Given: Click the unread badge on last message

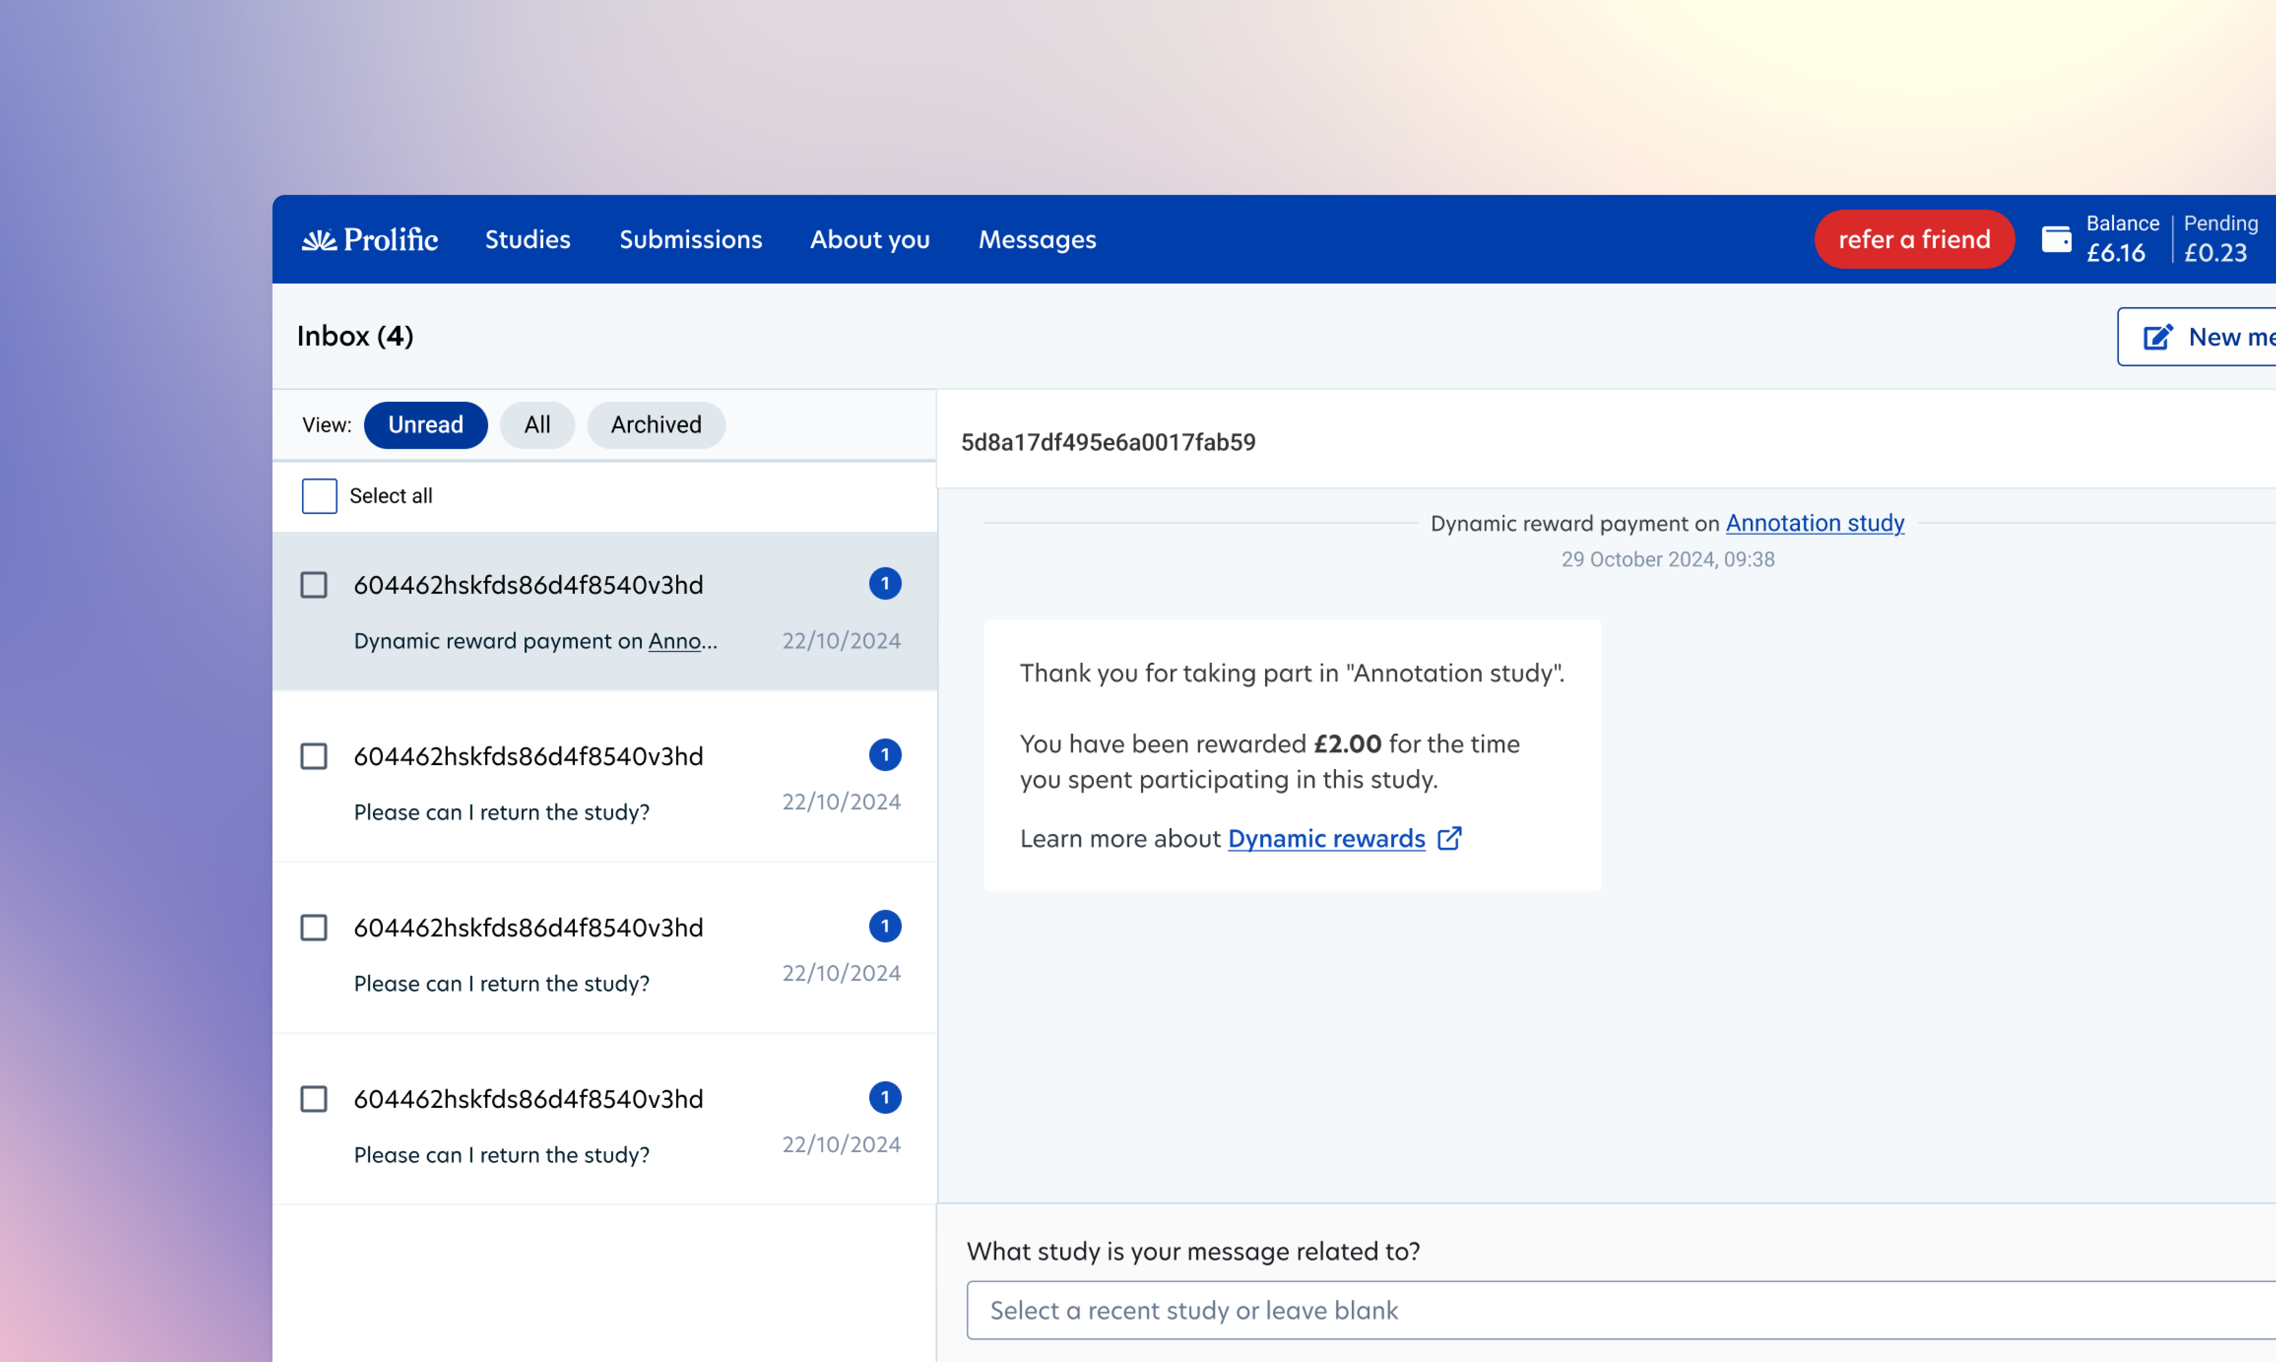Looking at the screenshot, I should pos(885,1098).
